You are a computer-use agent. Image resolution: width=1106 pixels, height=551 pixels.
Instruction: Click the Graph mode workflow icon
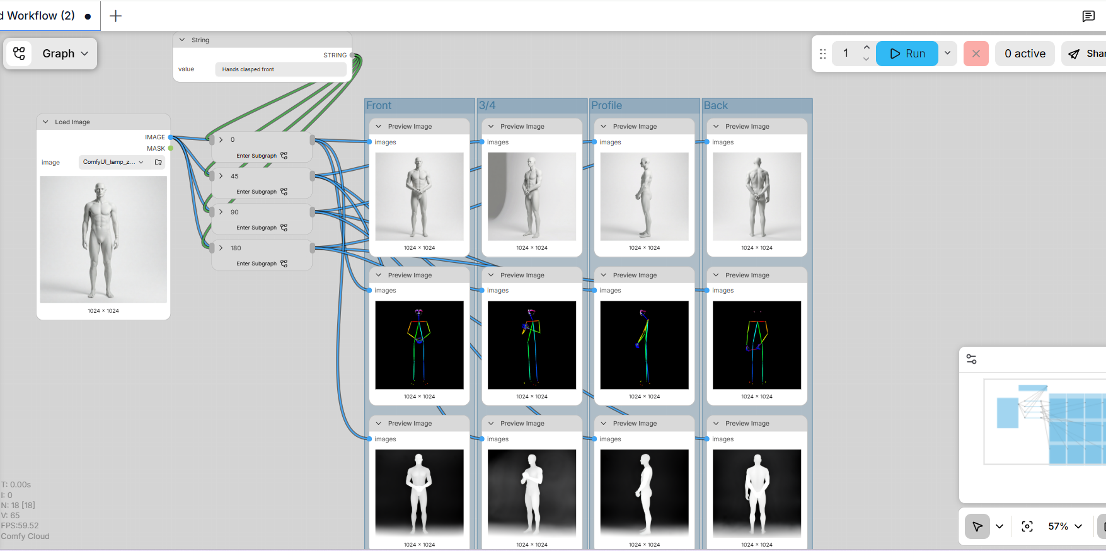click(20, 54)
